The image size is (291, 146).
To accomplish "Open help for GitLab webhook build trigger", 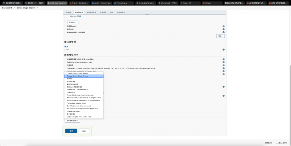I will tap(223, 68).
